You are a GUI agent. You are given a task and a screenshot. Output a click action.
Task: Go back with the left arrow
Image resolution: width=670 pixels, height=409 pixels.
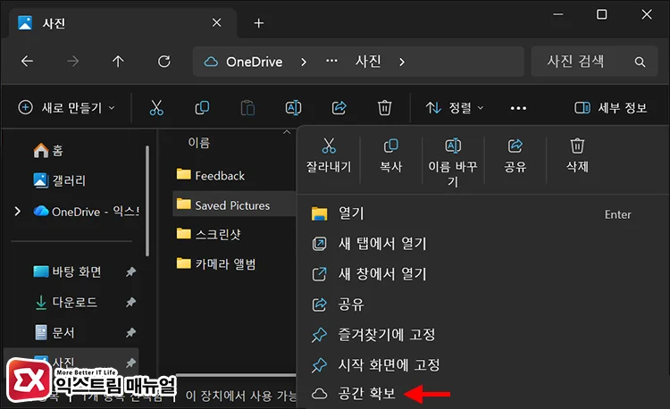click(28, 62)
